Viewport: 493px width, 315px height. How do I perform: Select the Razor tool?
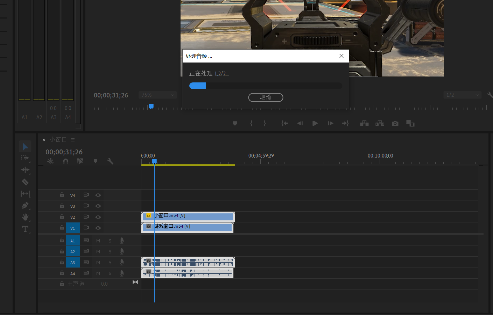(x=25, y=182)
